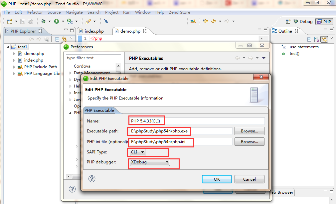Switch to the PHP perspective button
This screenshot has width=336, height=204.
coord(324,22)
